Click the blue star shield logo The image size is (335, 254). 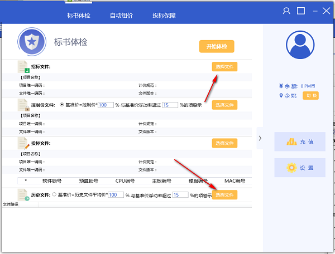[x=31, y=41]
